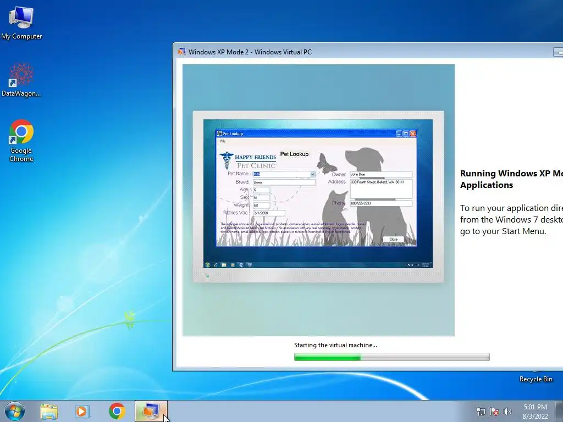Click the Virtual PC title bar icon

[182, 52]
